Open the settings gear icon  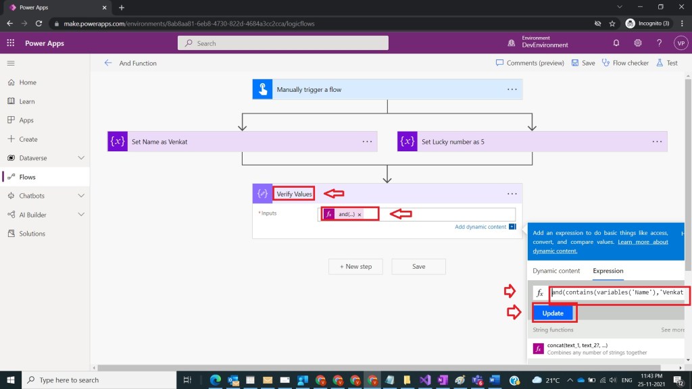pos(638,43)
